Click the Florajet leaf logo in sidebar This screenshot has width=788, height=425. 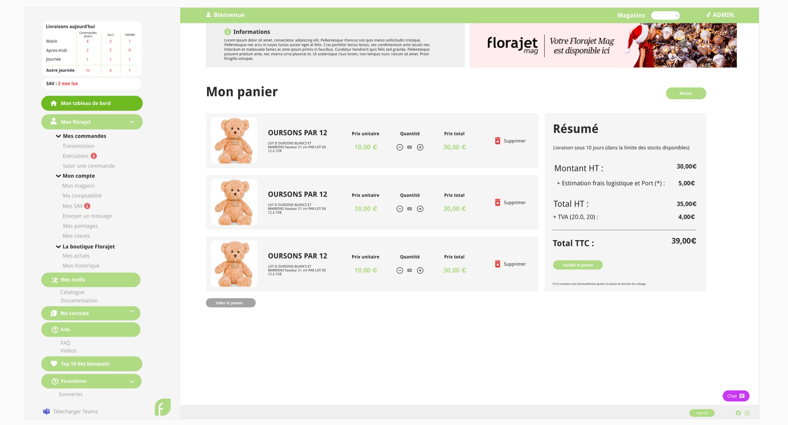[163, 407]
